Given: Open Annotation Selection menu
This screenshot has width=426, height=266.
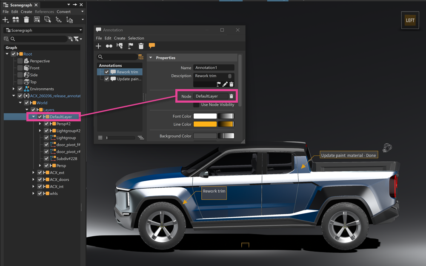Looking at the screenshot, I should [136, 38].
